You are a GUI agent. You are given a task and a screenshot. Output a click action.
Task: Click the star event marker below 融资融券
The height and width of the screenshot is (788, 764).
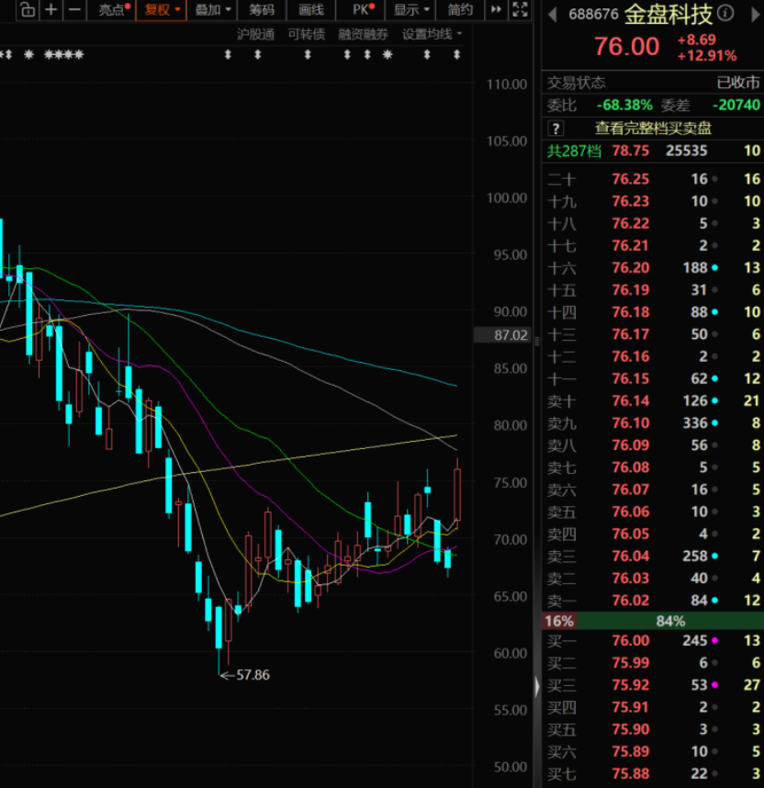pyautogui.click(x=387, y=55)
